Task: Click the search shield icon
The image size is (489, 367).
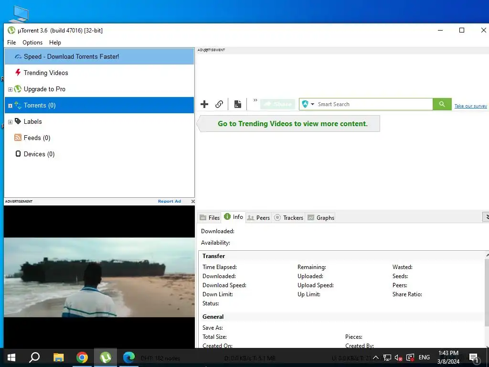Action: click(305, 104)
